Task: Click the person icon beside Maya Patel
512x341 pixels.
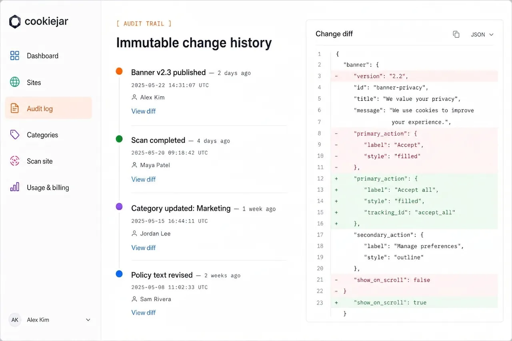Action: coord(134,165)
